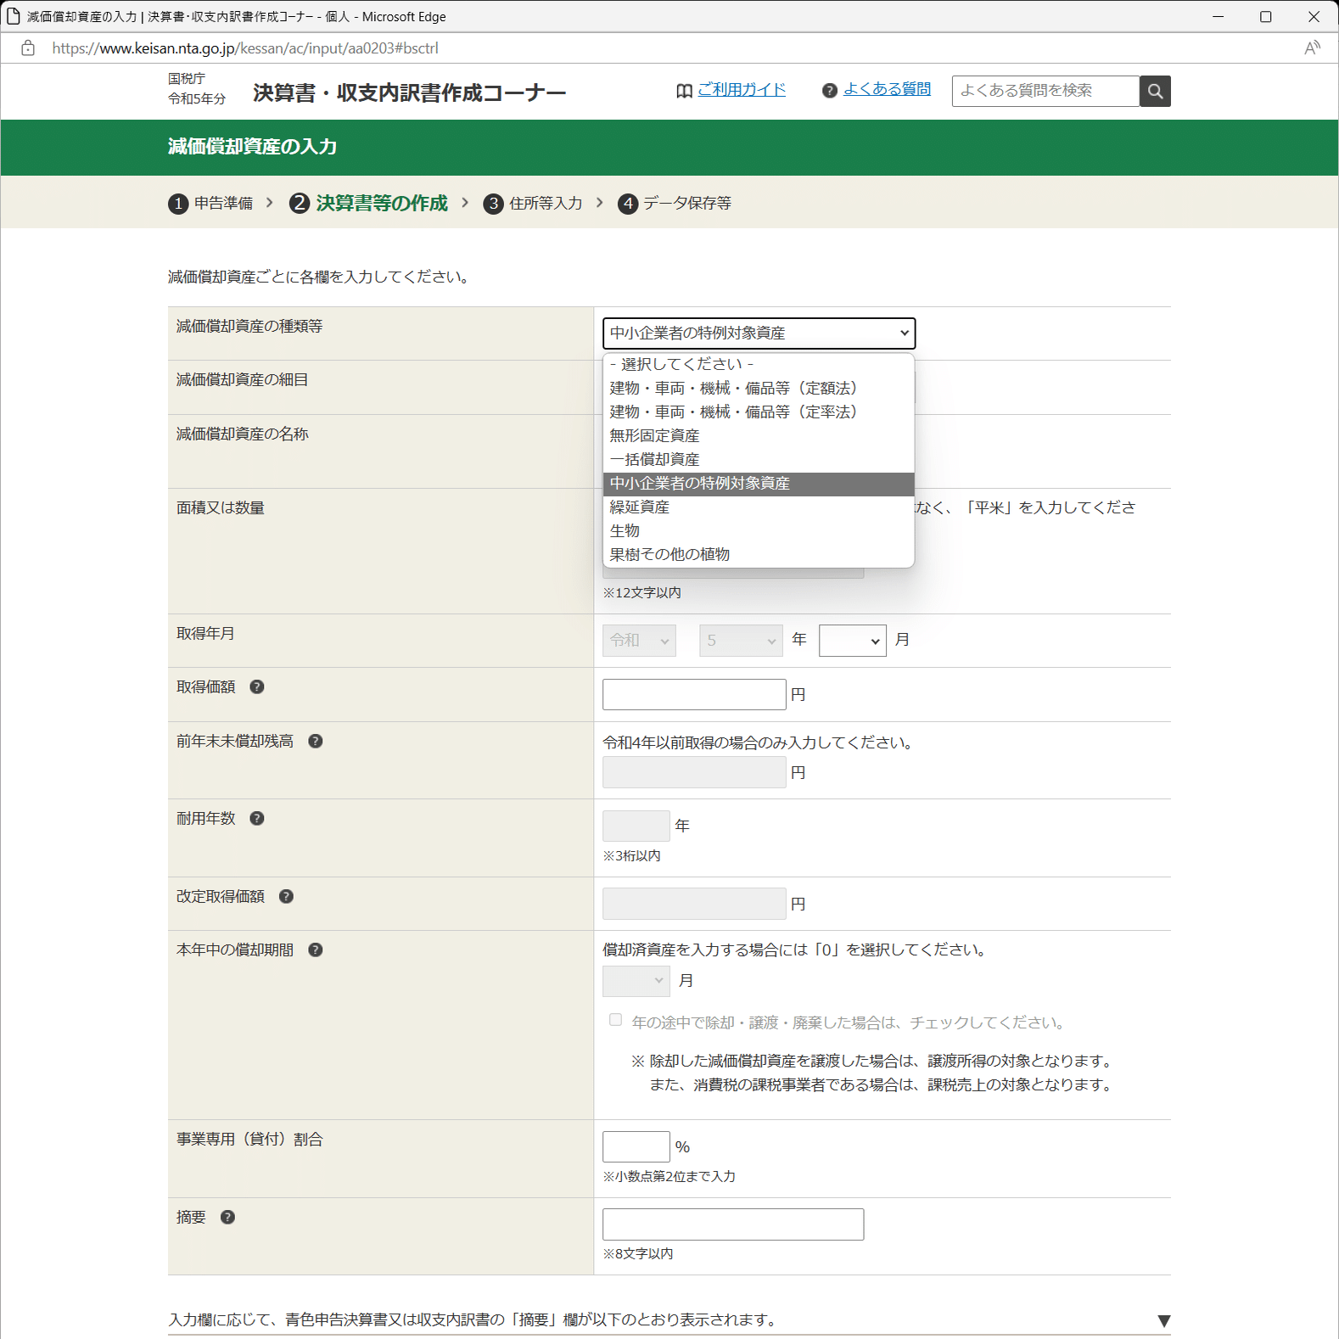The height and width of the screenshot is (1339, 1339).
Task: Select 一括償却資産 option
Action: [759, 459]
